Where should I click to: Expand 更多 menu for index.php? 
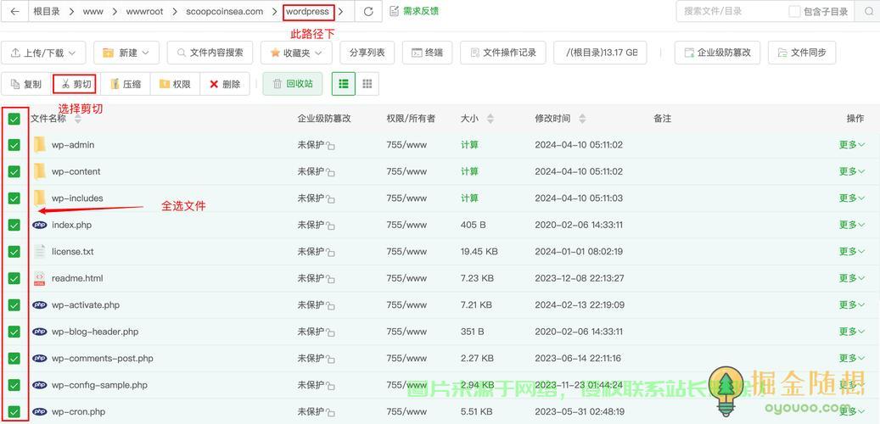852,225
